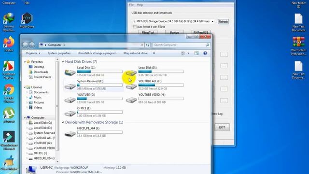This screenshot has width=309, height=174.
Task: Click Uninstall or change a program
Action: [x=97, y=53]
